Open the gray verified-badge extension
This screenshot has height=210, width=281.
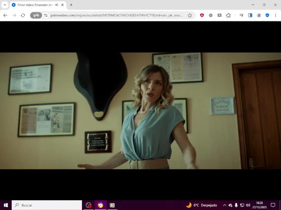[211, 15]
